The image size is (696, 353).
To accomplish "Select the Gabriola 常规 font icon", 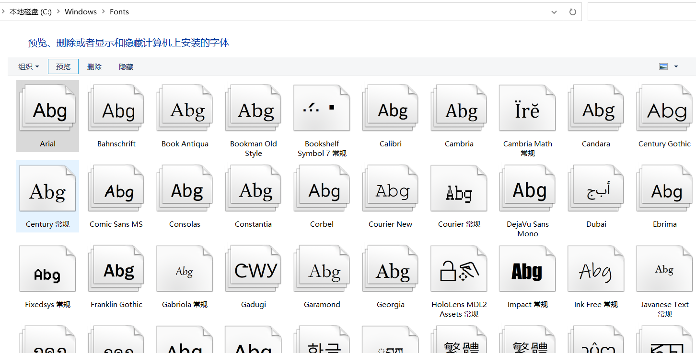I will [x=185, y=269].
